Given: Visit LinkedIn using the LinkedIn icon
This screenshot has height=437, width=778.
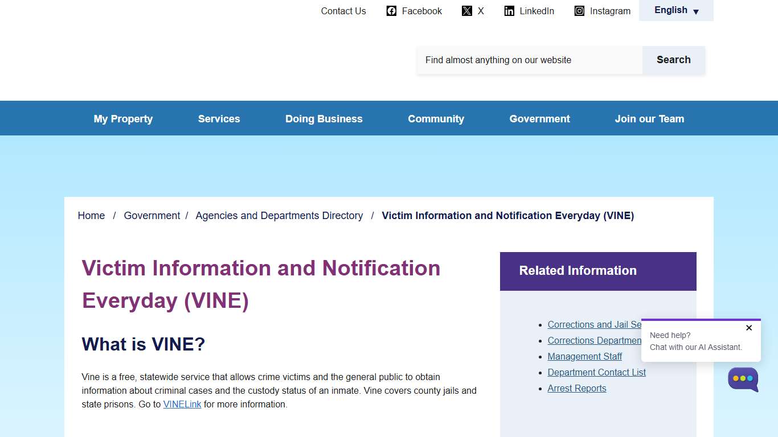Looking at the screenshot, I should [509, 11].
